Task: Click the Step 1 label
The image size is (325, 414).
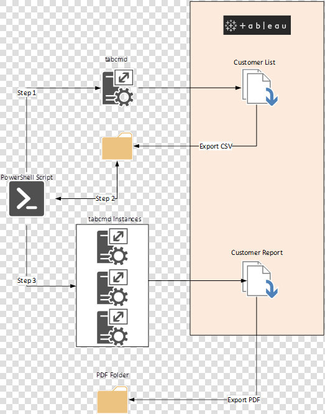Action: [26, 93]
